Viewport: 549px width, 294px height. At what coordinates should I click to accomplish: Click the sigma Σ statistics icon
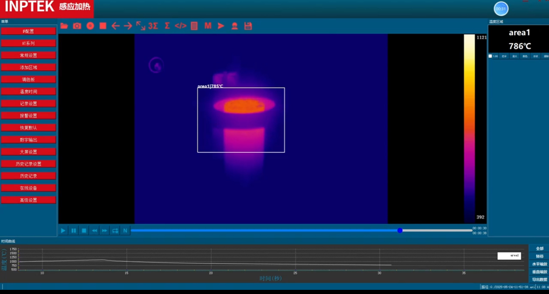point(167,26)
